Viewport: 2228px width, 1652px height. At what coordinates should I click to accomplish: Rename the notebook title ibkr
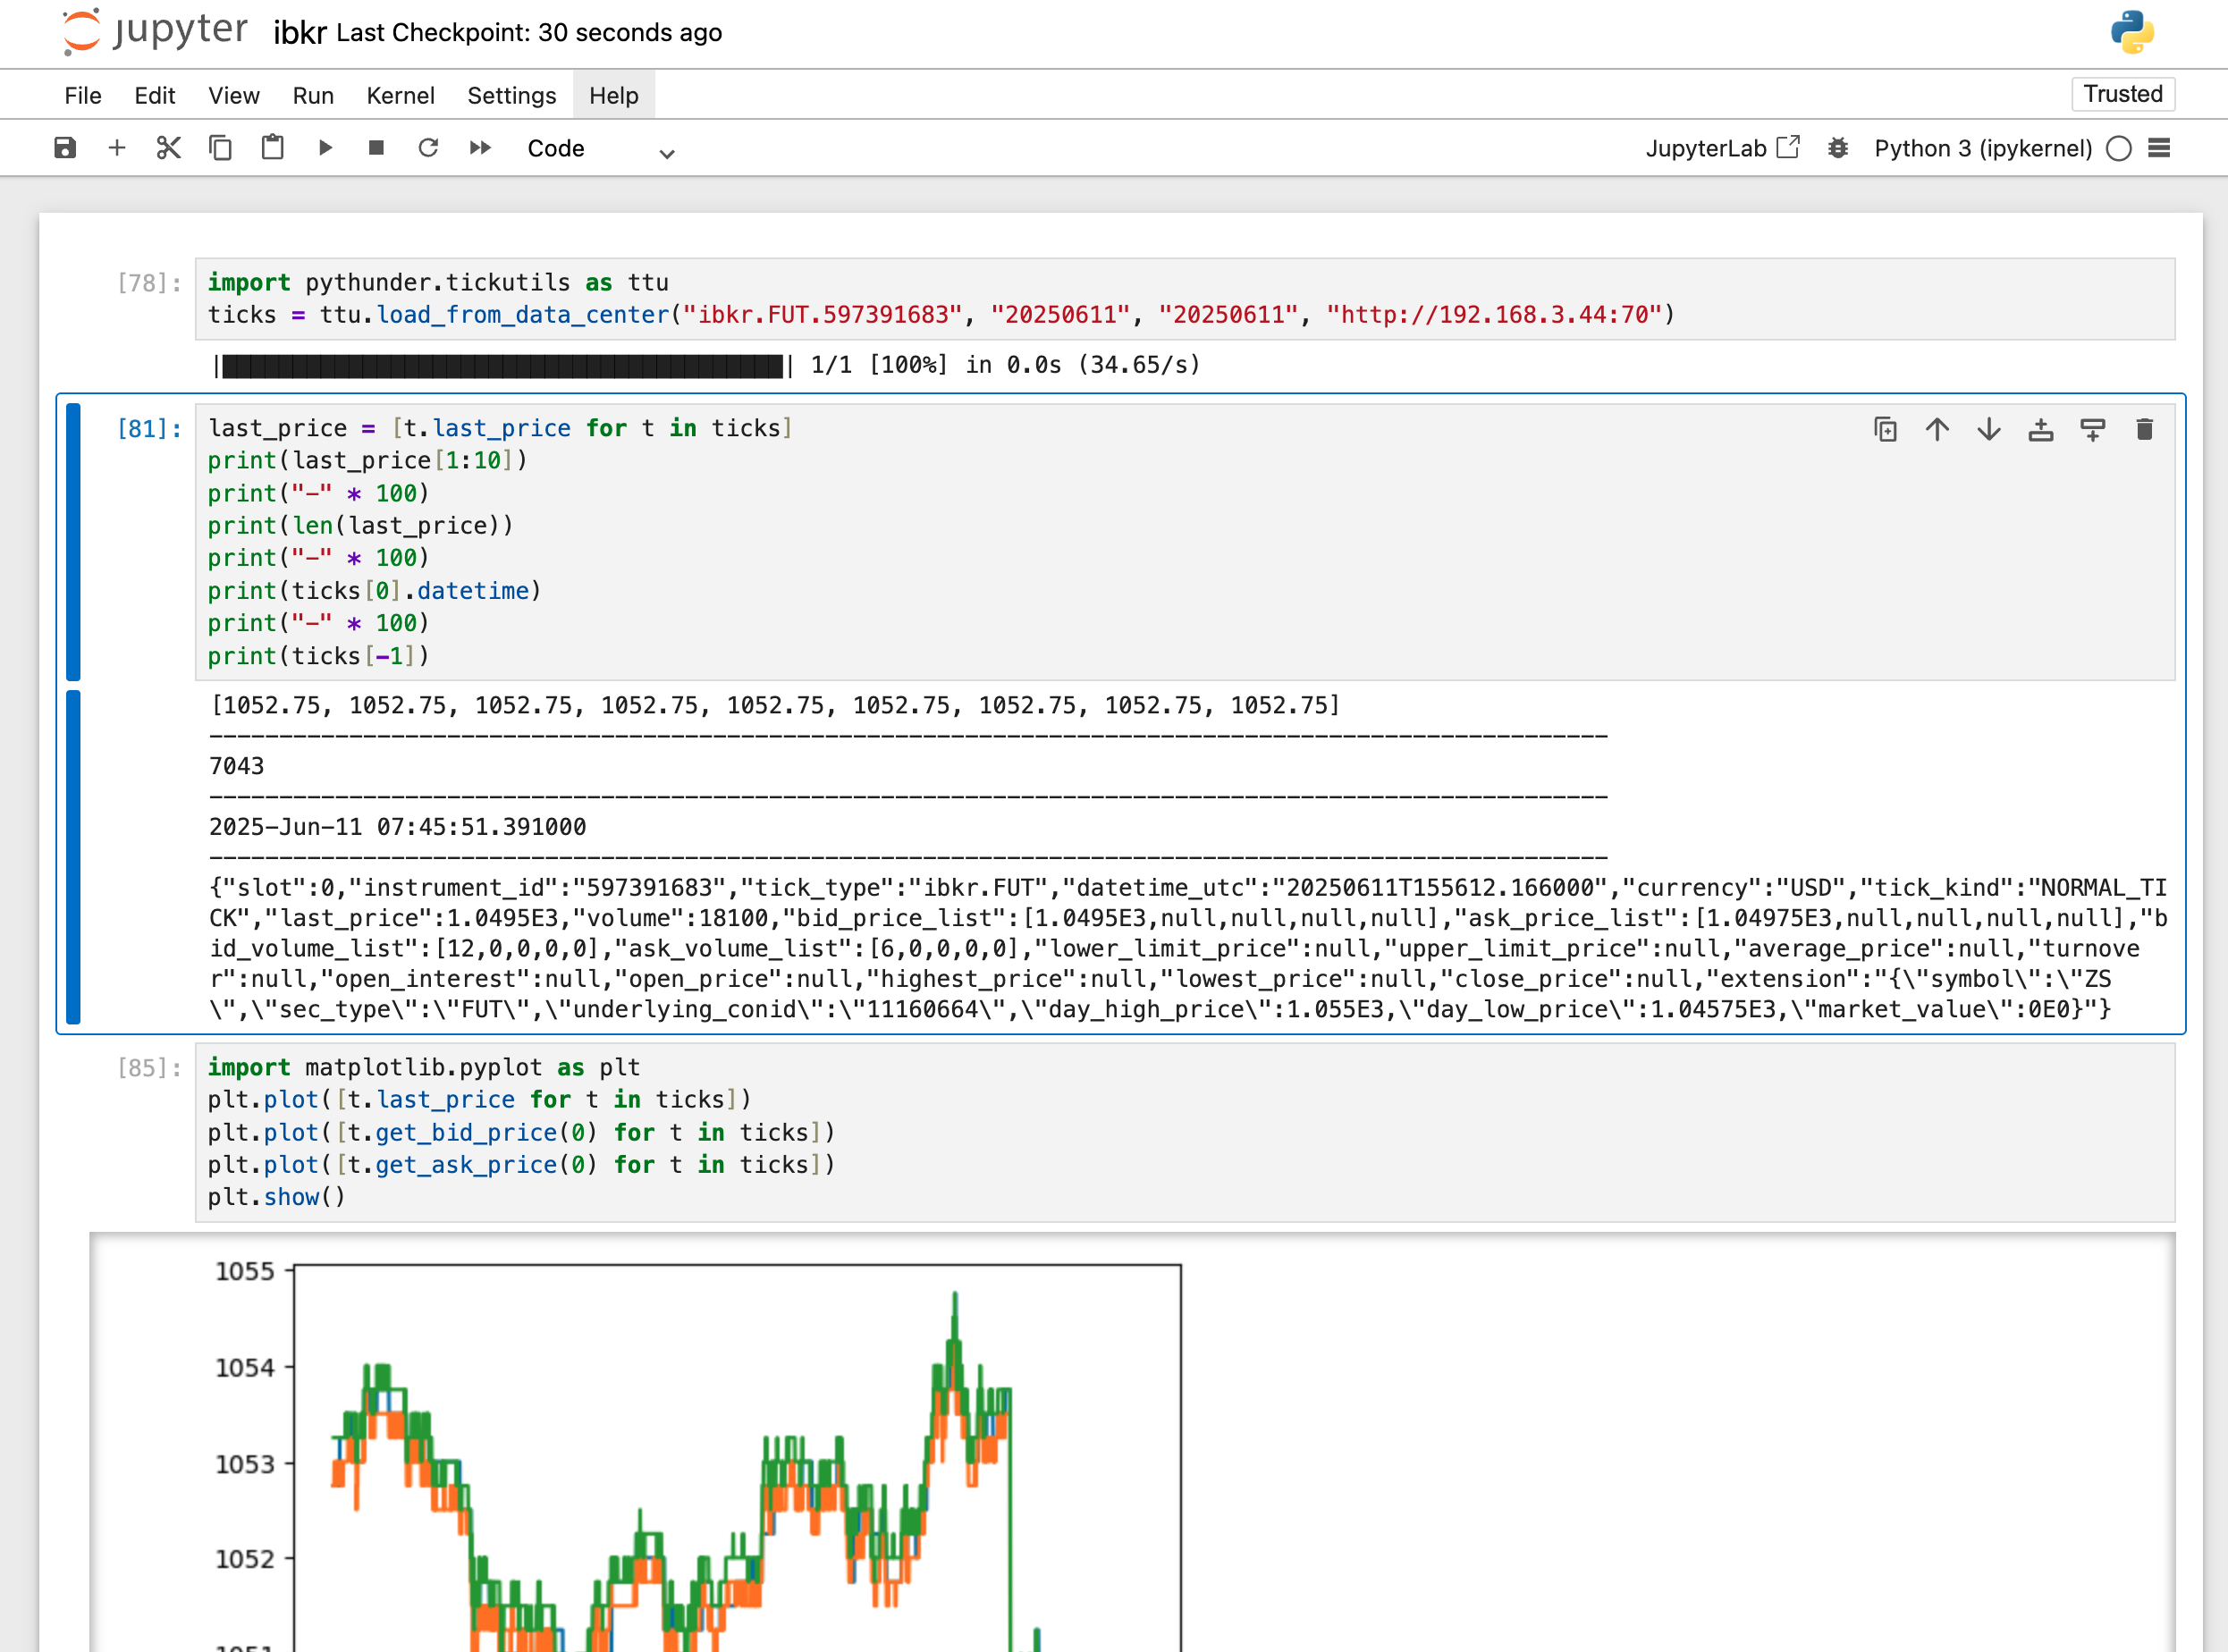pos(300,33)
